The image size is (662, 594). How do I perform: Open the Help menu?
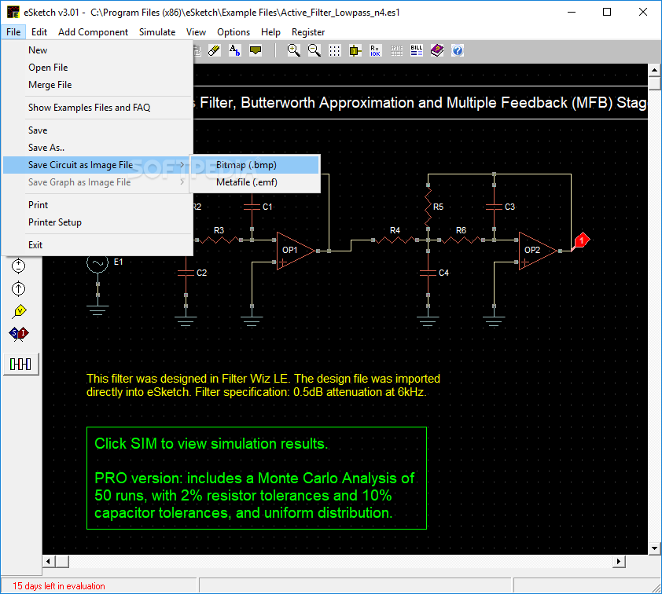coord(270,32)
